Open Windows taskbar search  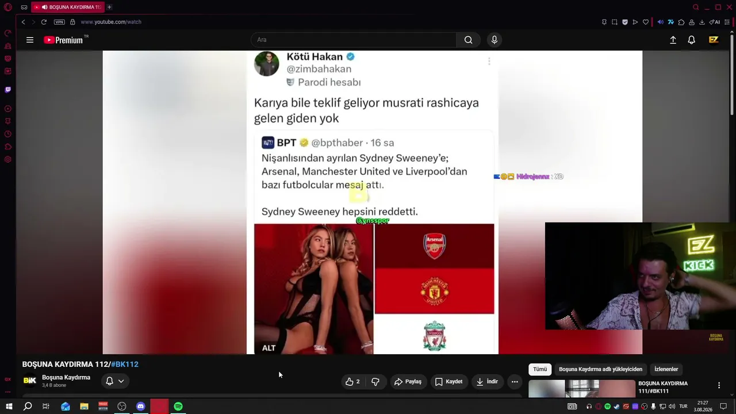(x=28, y=407)
